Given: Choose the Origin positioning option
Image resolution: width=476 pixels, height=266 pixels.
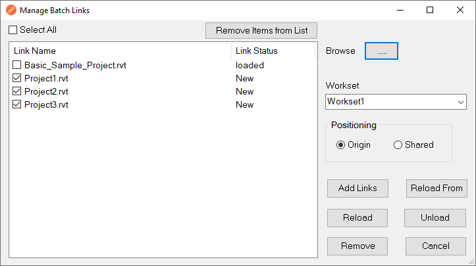Looking at the screenshot, I should [340, 145].
